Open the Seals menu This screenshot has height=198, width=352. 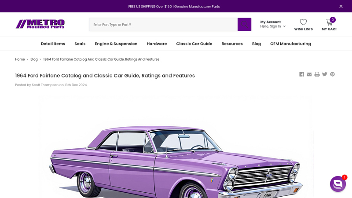[80, 44]
